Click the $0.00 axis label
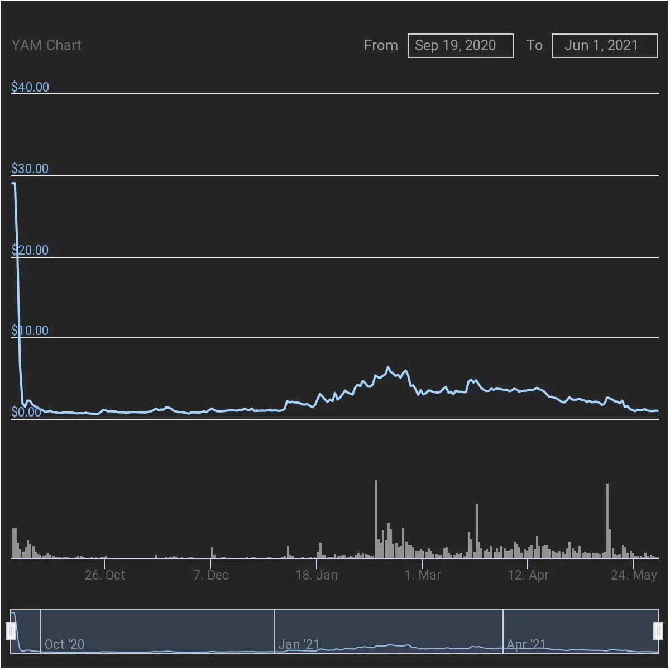The image size is (670, 670). click(26, 412)
